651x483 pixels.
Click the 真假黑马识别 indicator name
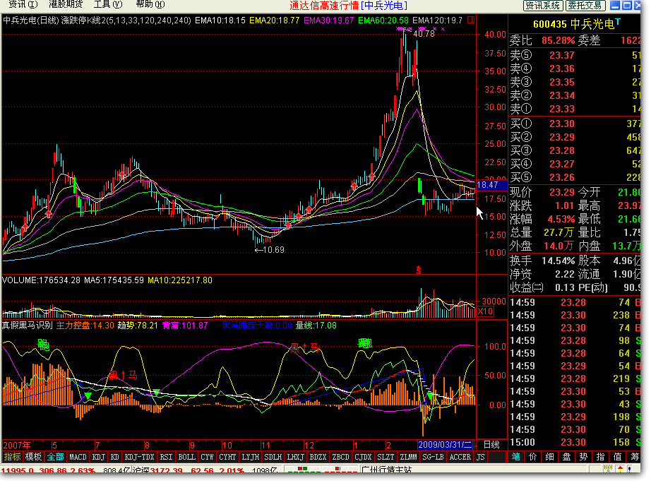click(x=28, y=326)
